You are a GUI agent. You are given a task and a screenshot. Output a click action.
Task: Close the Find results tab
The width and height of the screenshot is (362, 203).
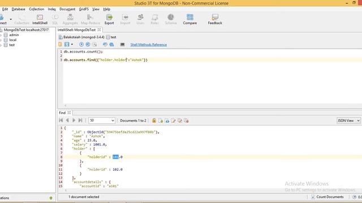tap(69, 113)
